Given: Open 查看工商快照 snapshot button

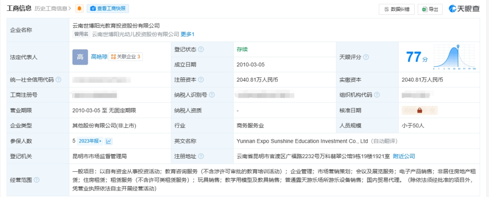Looking at the screenshot, I should 108,9.
